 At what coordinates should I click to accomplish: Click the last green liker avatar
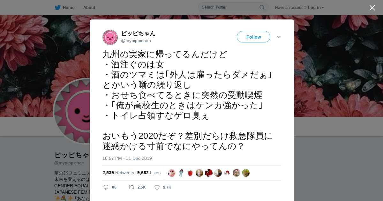click(246, 173)
